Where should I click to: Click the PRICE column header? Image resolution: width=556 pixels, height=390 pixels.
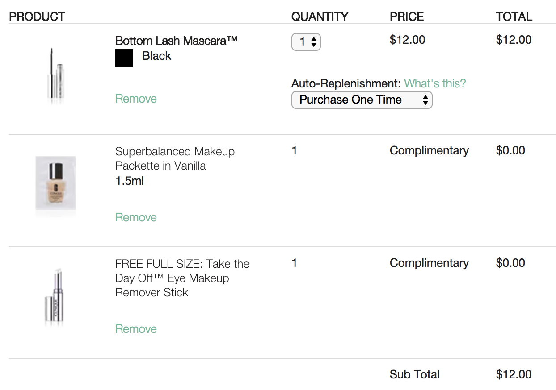tap(407, 17)
